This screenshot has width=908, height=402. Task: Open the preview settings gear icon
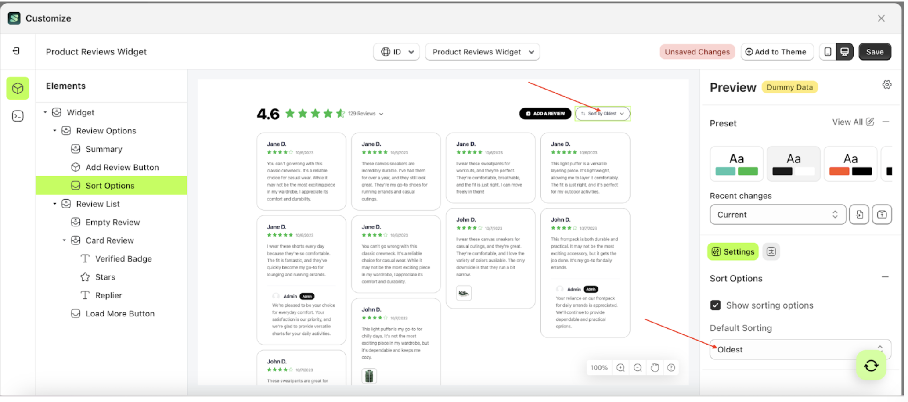(x=887, y=84)
